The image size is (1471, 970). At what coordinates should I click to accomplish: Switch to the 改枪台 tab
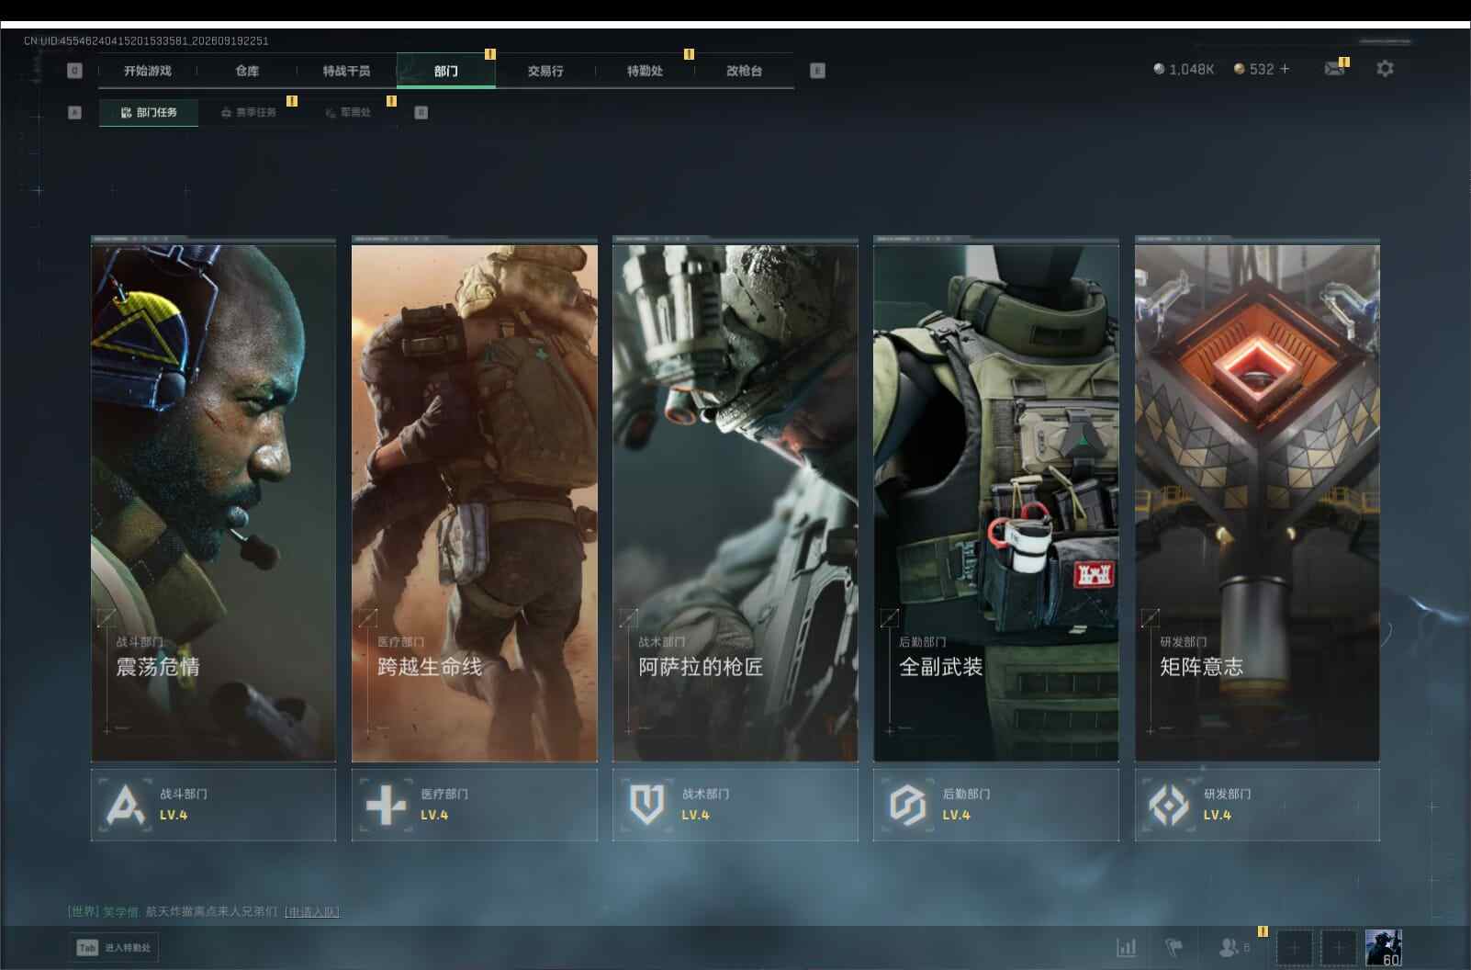(x=744, y=71)
